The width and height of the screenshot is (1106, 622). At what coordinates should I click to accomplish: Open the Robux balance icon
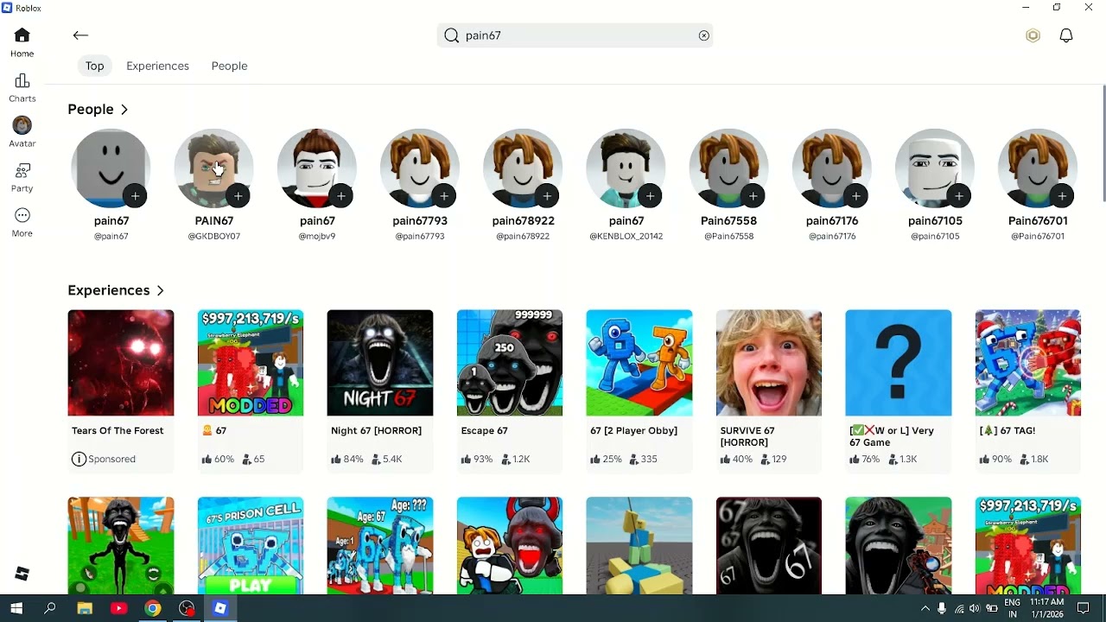[x=1033, y=35]
